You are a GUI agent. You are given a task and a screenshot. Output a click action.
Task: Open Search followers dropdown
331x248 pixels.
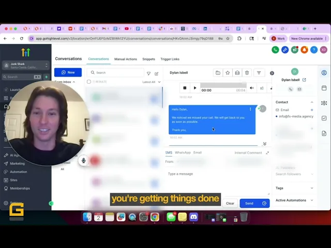point(294,174)
